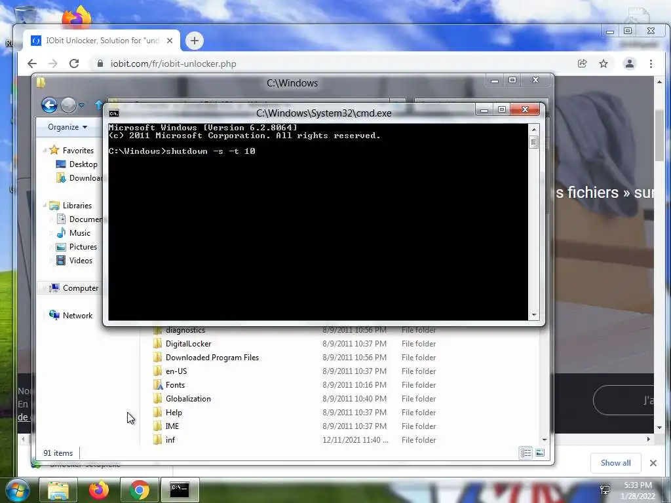Click the forward arrow in explorer window
This screenshot has width=671, height=503.
tap(68, 105)
